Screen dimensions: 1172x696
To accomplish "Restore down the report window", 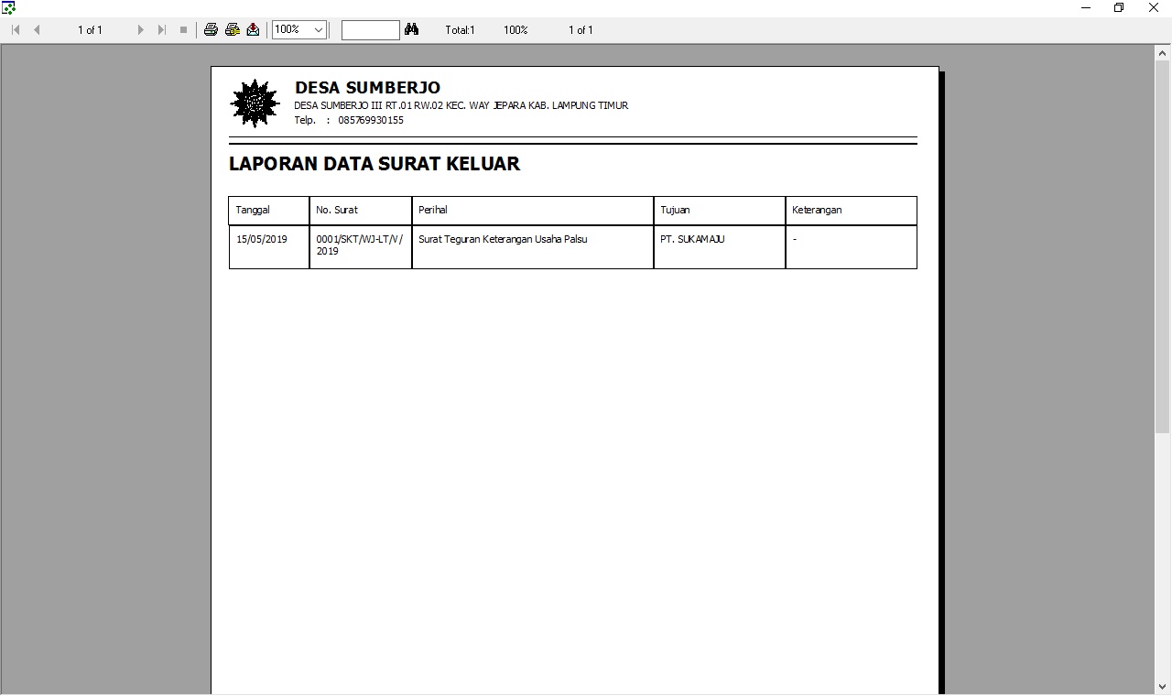I will coord(1119,8).
